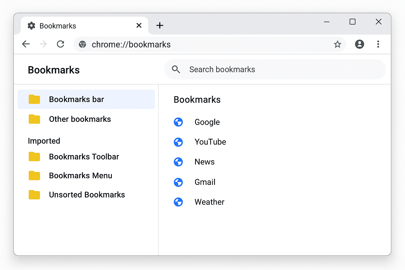Click the search magnifier icon
Image resolution: width=405 pixels, height=270 pixels.
tap(176, 69)
